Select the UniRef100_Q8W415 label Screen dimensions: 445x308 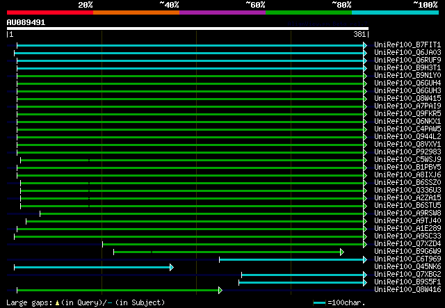(x=407, y=99)
